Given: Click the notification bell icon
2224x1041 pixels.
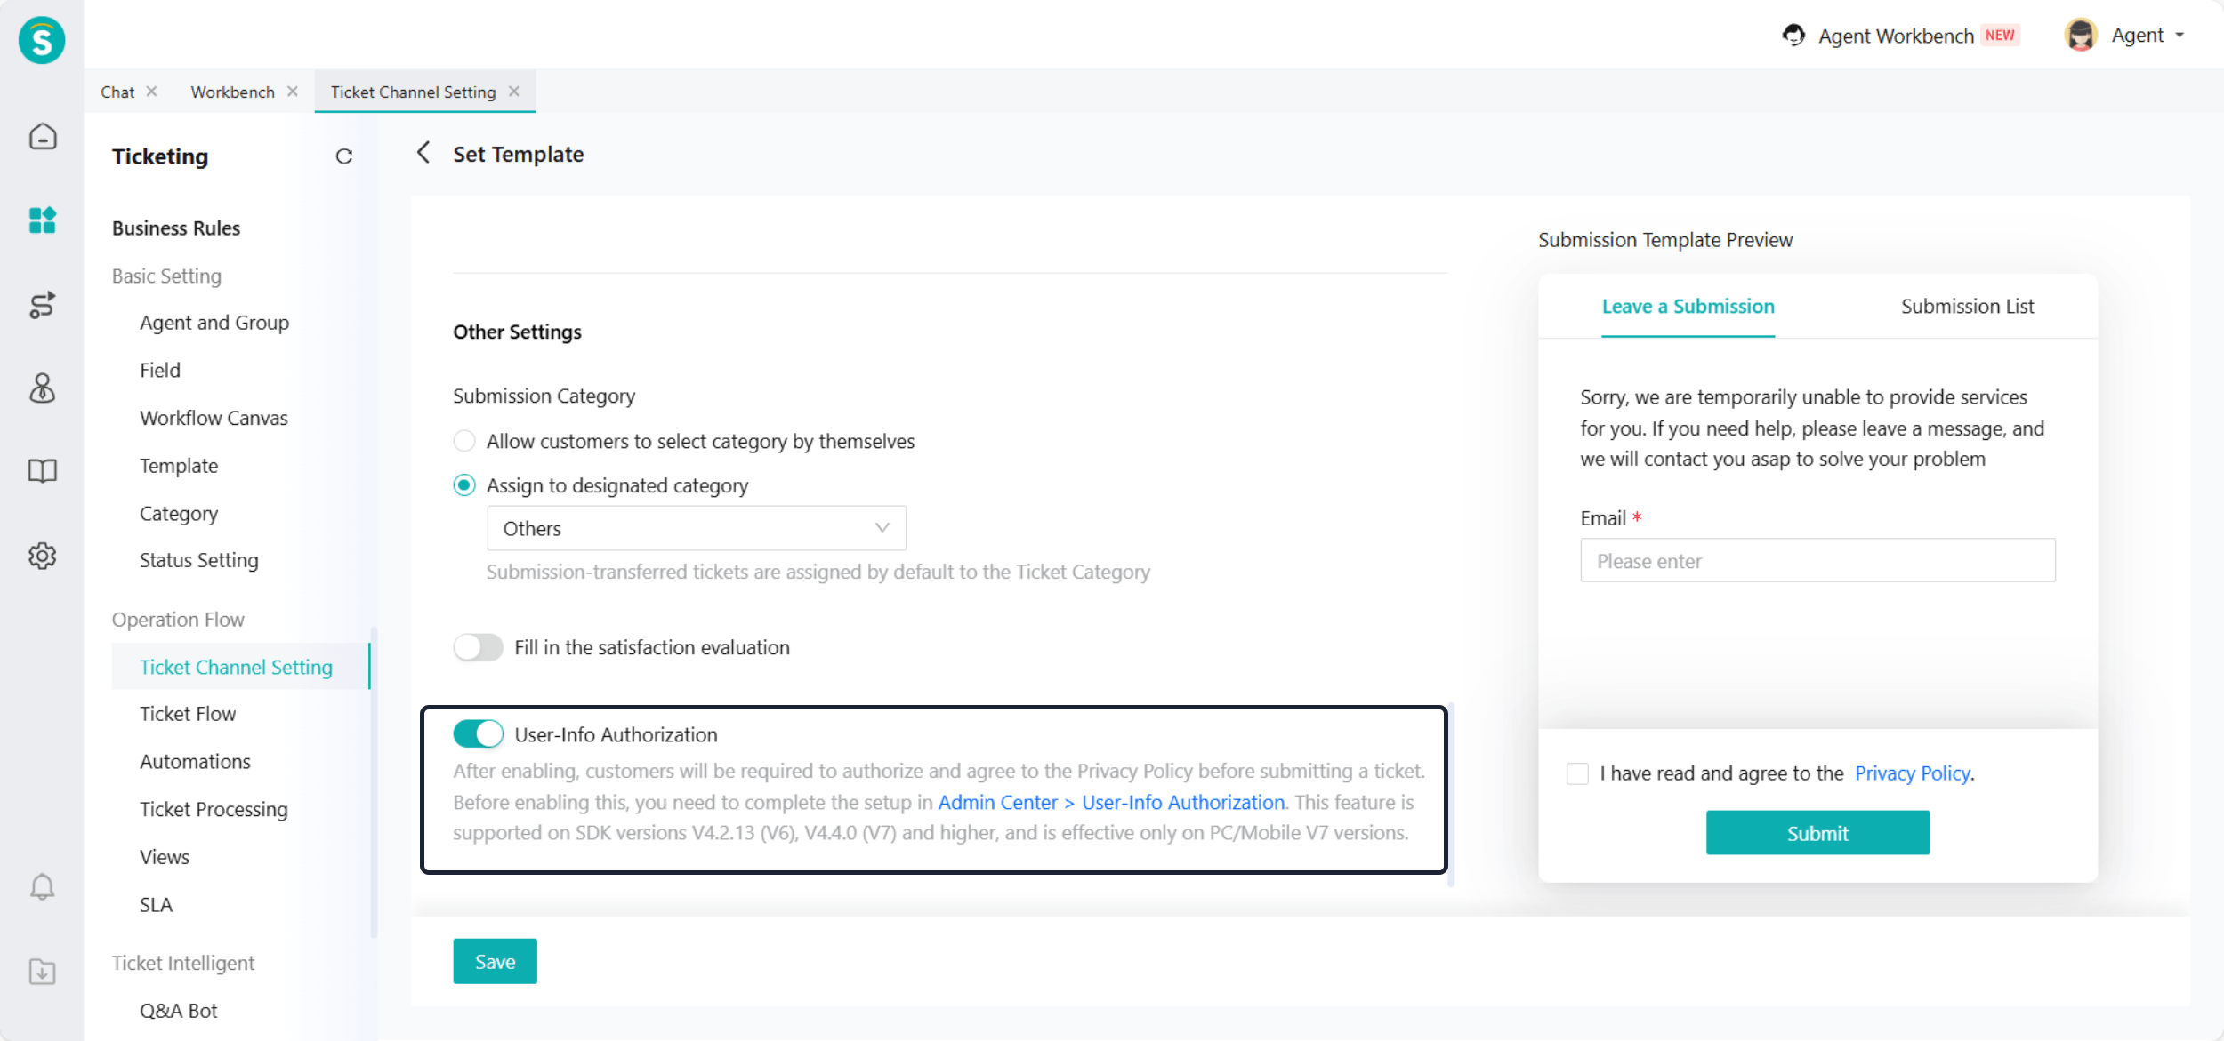Looking at the screenshot, I should [x=42, y=886].
